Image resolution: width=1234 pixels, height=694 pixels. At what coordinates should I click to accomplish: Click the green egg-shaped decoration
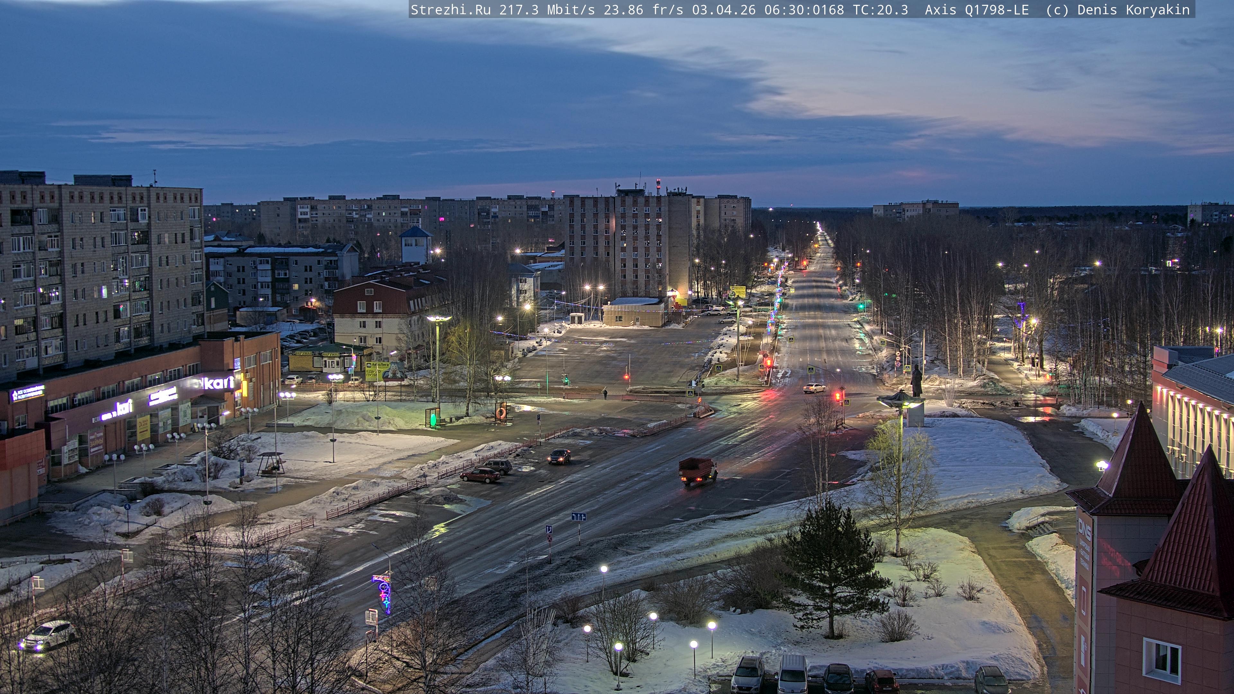click(x=433, y=420)
